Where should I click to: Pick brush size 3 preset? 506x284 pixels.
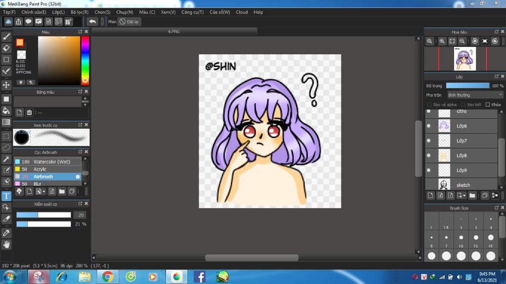pyautogui.click(x=476, y=221)
